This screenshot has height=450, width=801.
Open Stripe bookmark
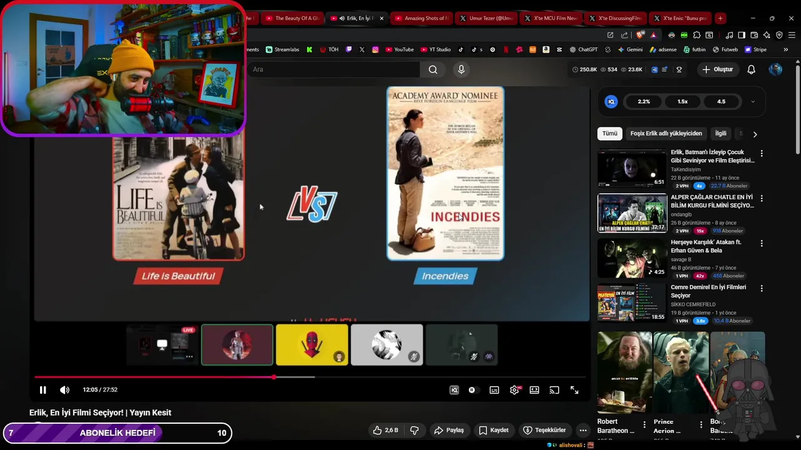[x=755, y=49]
